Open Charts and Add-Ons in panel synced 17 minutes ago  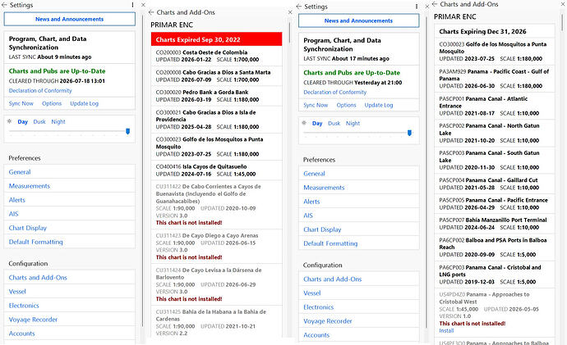point(359,279)
